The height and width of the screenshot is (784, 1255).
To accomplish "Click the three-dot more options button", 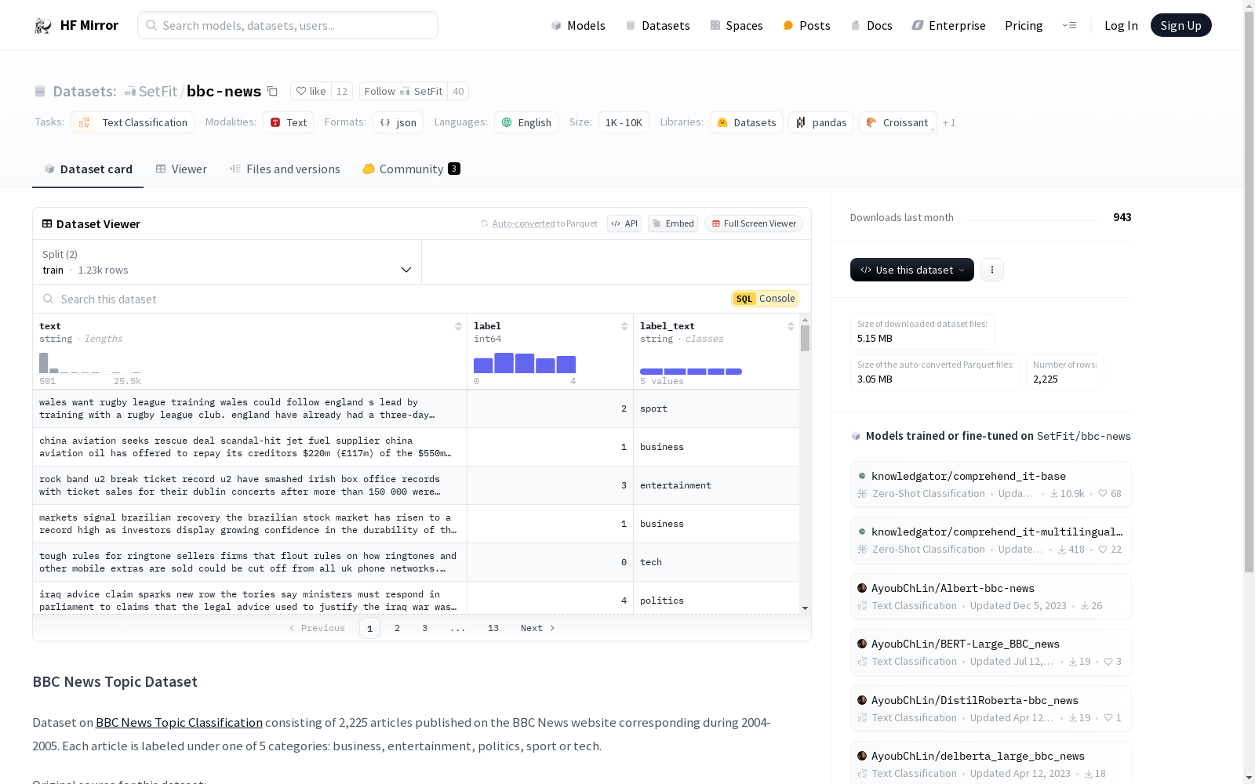I will 992,270.
